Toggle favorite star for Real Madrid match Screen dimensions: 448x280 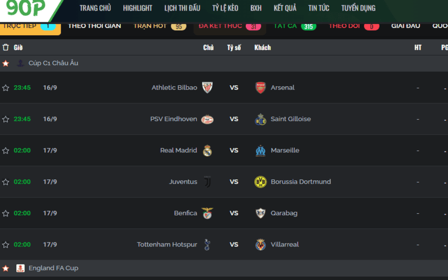(x=6, y=151)
